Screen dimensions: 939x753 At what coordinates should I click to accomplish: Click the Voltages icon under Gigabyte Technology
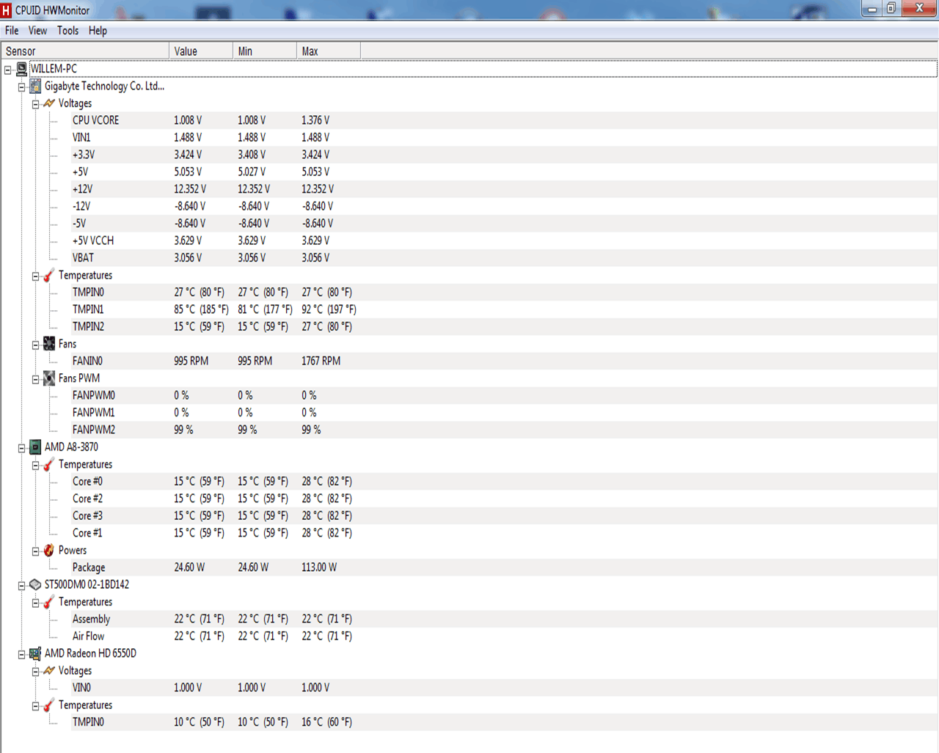point(49,103)
